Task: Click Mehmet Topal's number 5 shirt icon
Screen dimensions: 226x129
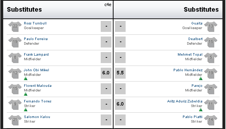Action: coord(211,58)
